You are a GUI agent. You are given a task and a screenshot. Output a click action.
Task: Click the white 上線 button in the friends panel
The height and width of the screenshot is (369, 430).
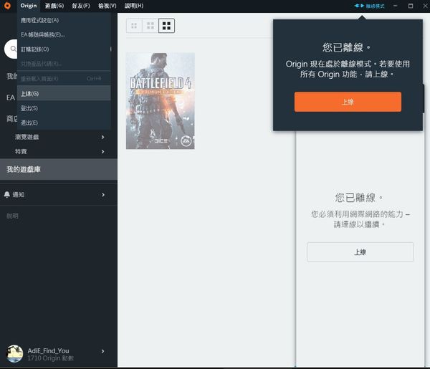(360, 252)
